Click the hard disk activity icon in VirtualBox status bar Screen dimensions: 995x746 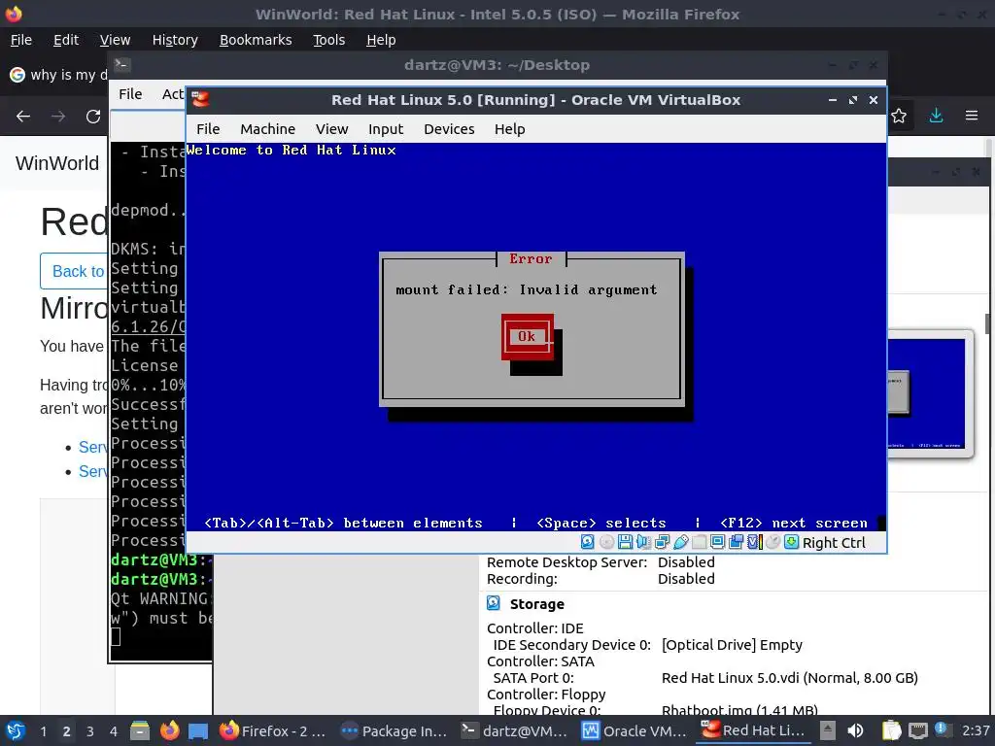588,542
